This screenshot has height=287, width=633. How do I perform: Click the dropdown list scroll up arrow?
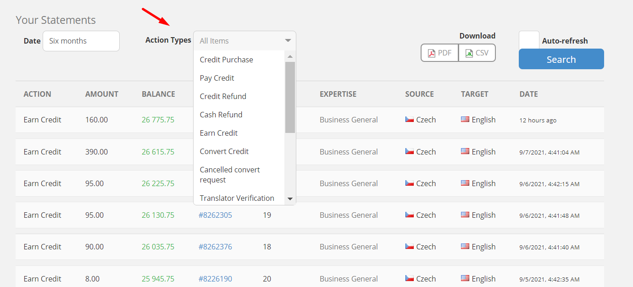pyautogui.click(x=290, y=56)
